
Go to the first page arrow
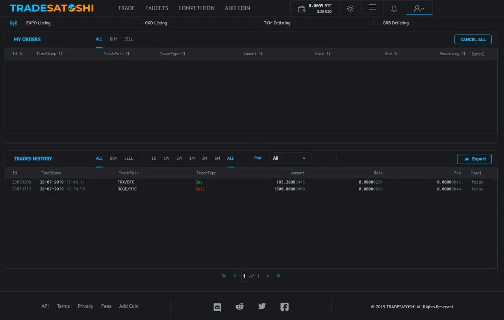point(224,276)
